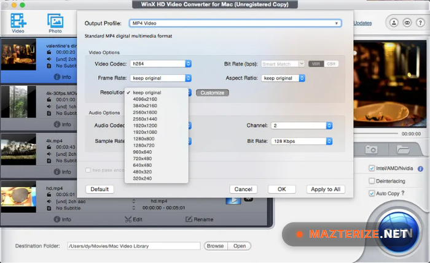Open the audio Bit Rate 128 Kbps dropdown
Viewport: 430px width, 263px height.
click(x=302, y=141)
